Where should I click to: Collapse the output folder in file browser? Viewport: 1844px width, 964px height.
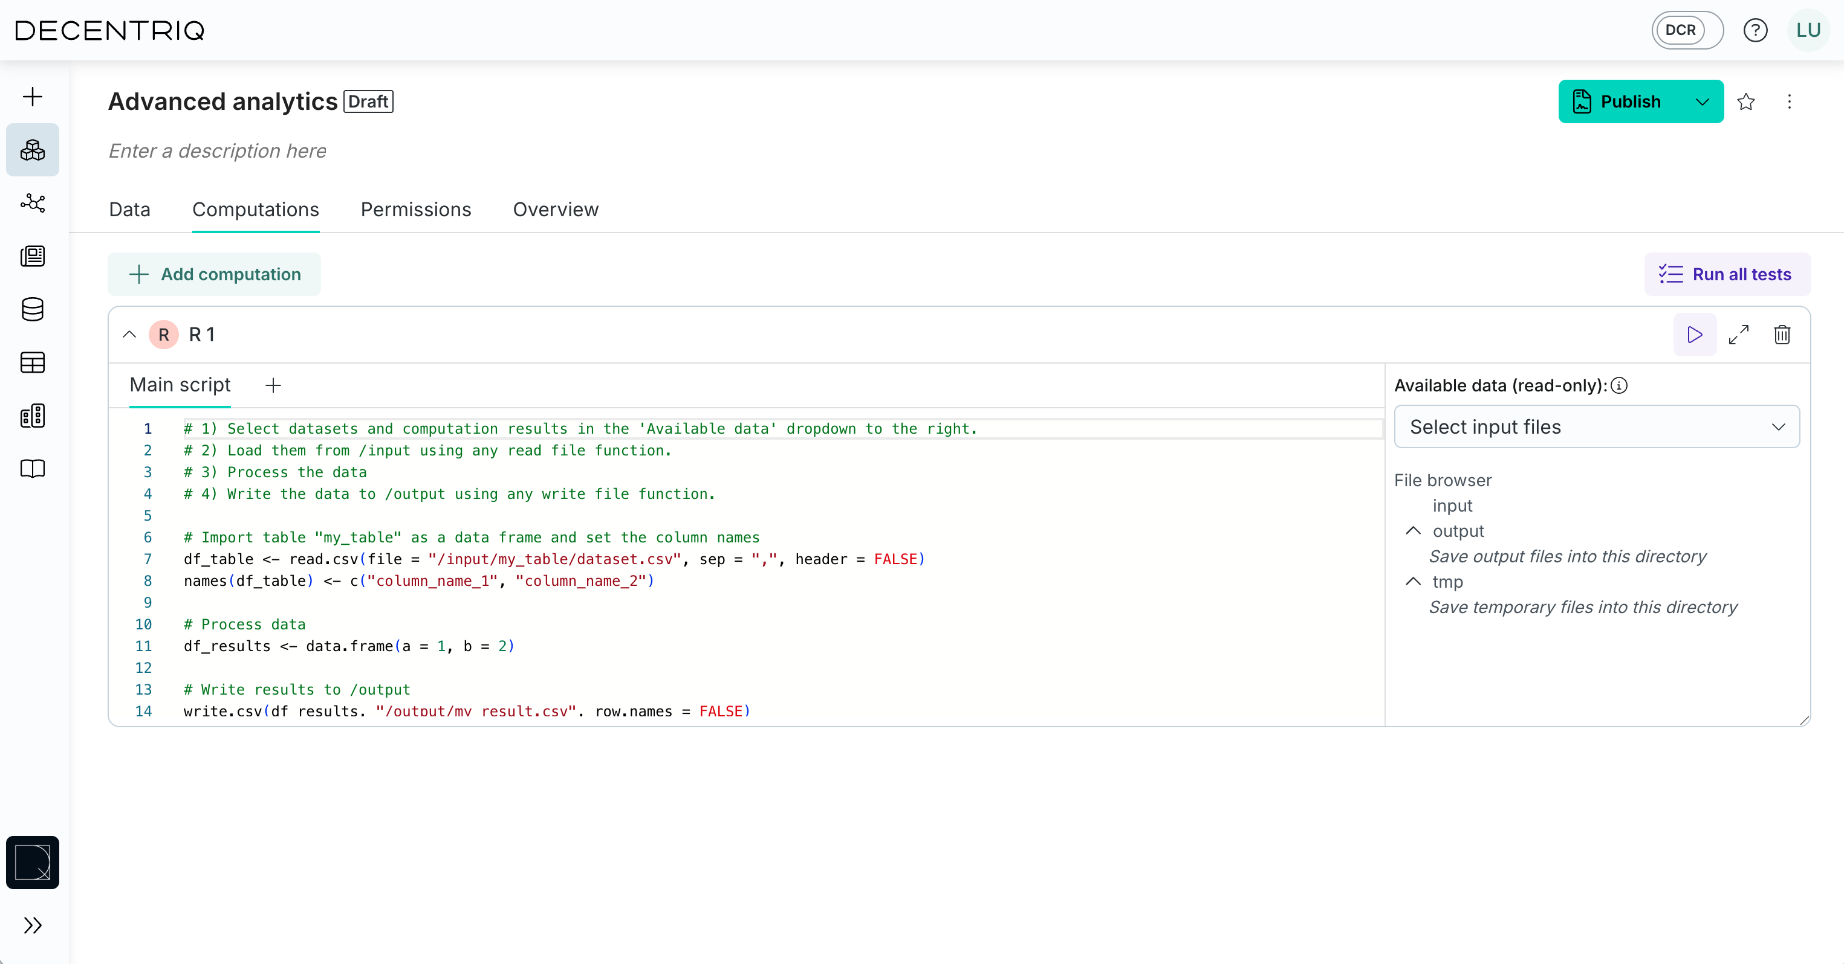pos(1413,532)
